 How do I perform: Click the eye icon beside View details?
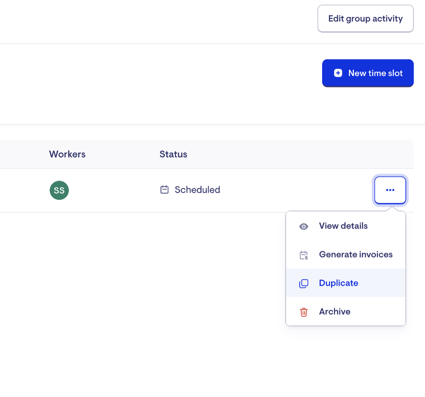(x=303, y=226)
